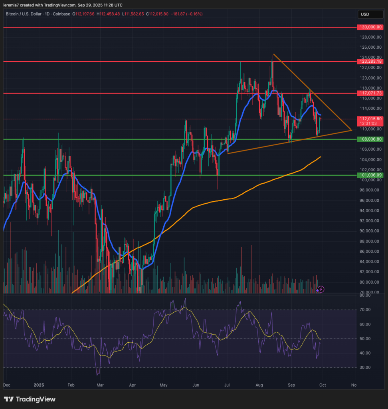Click the Apr label on time axis
Screen dimensions: 388x409
(x=133, y=385)
